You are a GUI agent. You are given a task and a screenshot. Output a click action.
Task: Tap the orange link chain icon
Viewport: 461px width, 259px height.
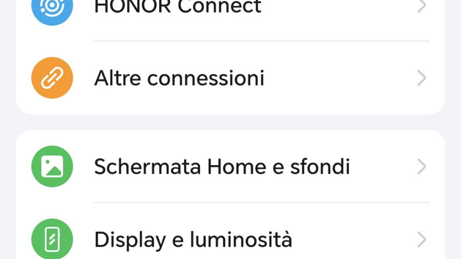pos(52,78)
